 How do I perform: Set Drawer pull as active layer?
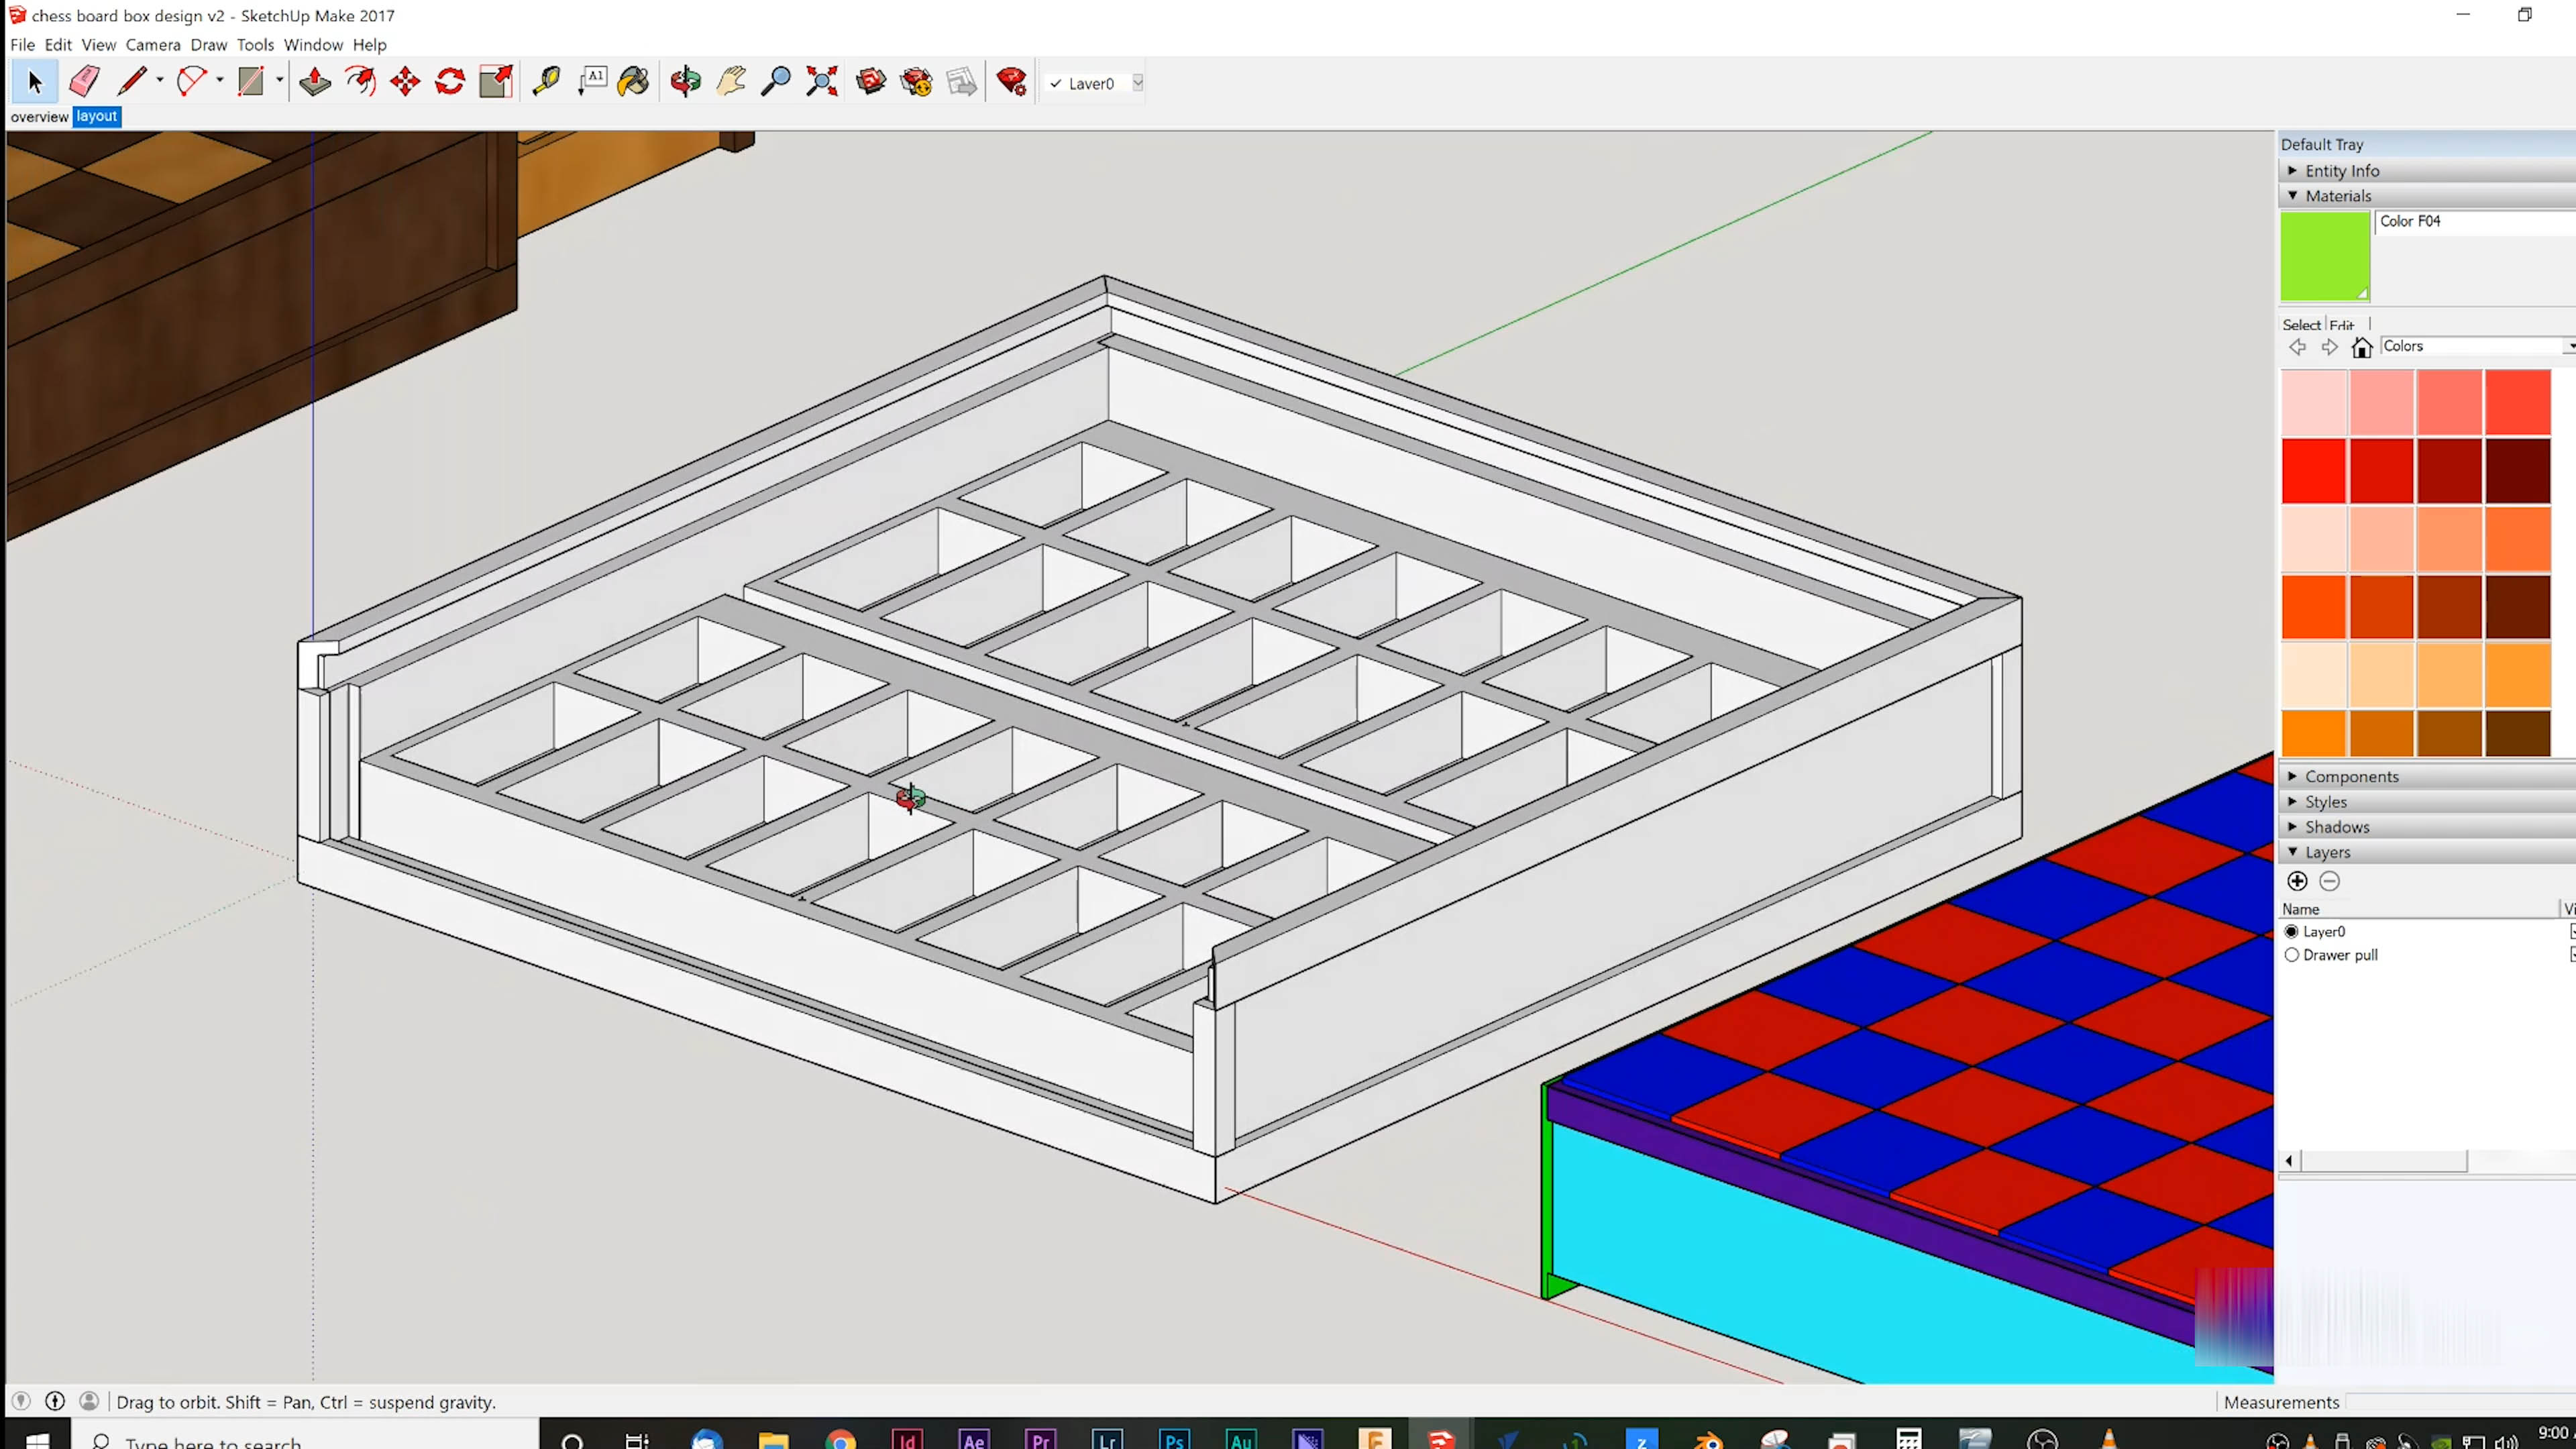pos(2291,955)
